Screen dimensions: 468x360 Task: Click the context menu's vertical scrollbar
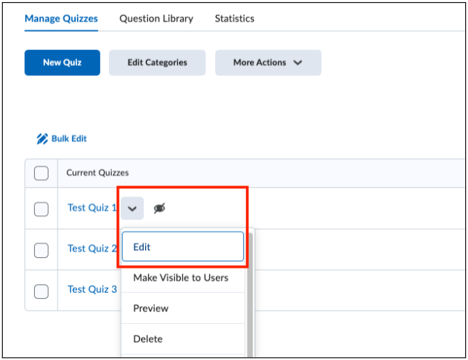(x=249, y=296)
